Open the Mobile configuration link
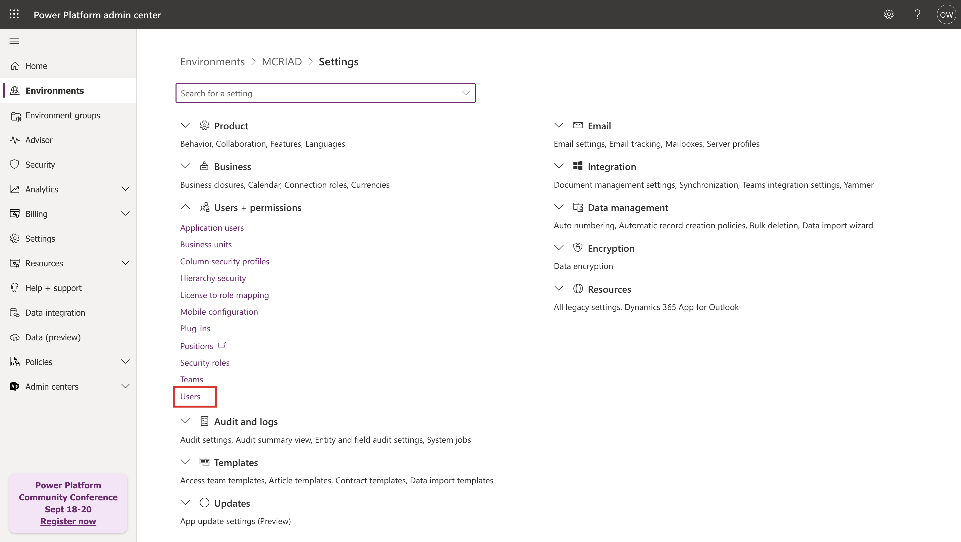This screenshot has height=542, width=961. click(219, 312)
